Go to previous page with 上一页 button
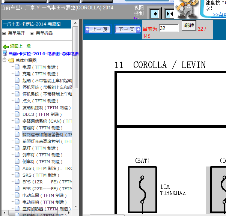Image resolution: width=226 pixels, height=216 pixels. pos(98,29)
